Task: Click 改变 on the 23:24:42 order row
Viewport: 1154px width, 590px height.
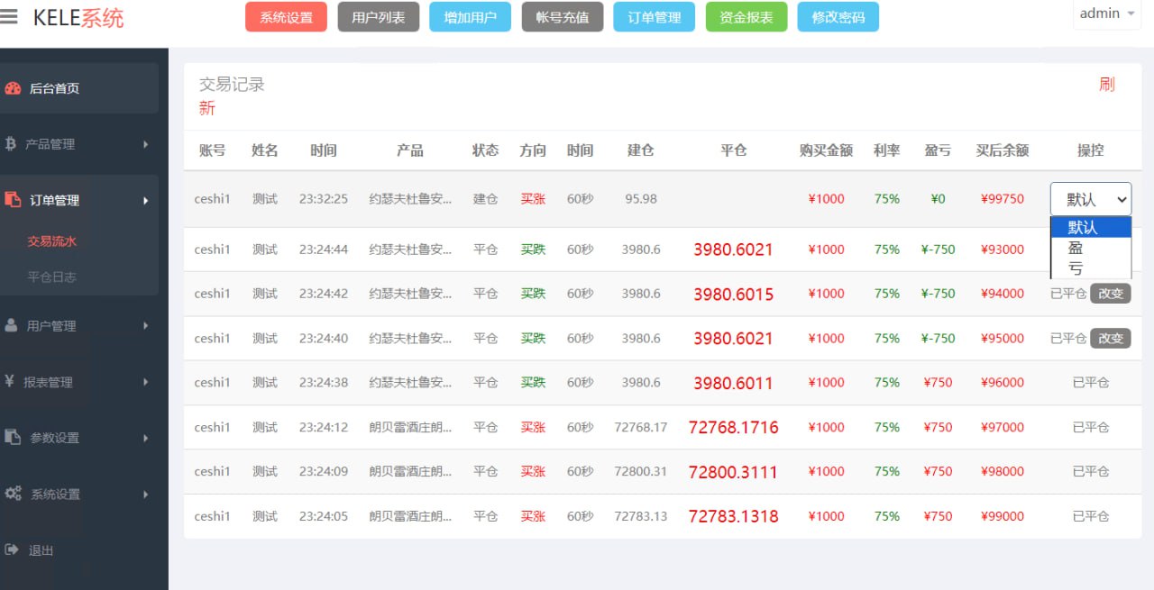Action: click(x=1110, y=294)
